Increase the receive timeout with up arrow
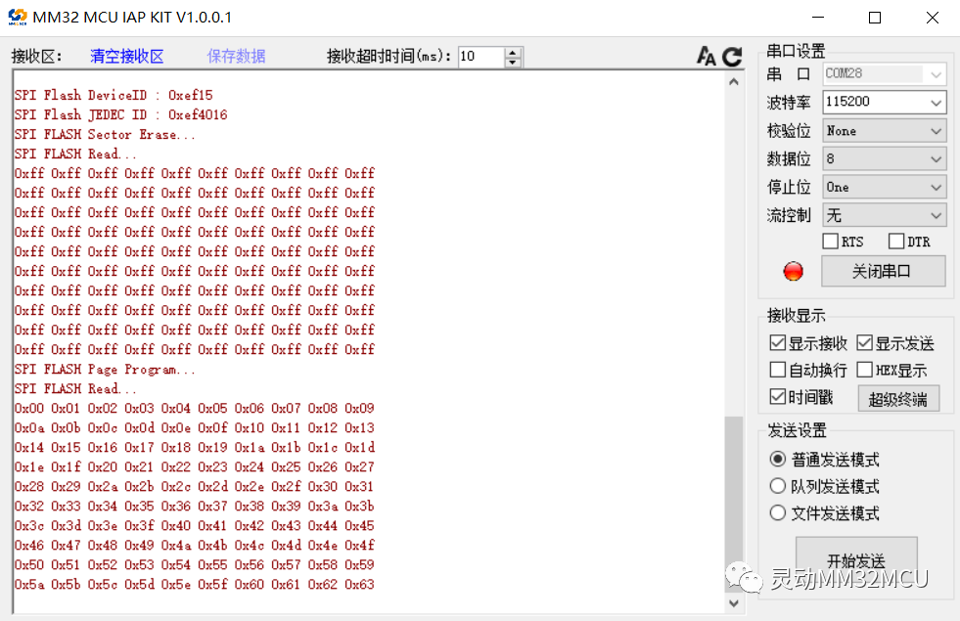Viewport: 960px width, 621px height. (x=513, y=52)
